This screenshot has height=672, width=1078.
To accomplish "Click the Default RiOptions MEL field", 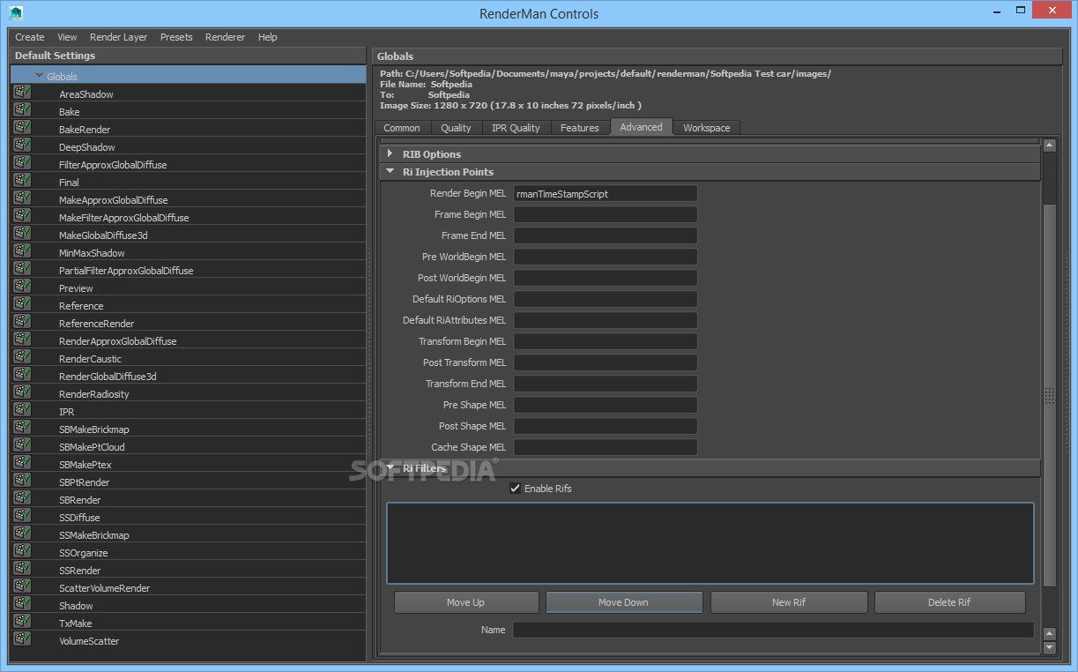I will pos(606,299).
